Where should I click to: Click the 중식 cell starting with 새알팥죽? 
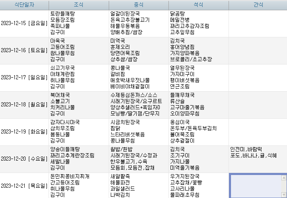(139, 186)
